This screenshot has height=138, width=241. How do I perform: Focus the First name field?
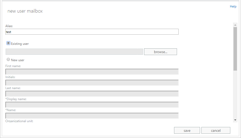(x=92, y=71)
